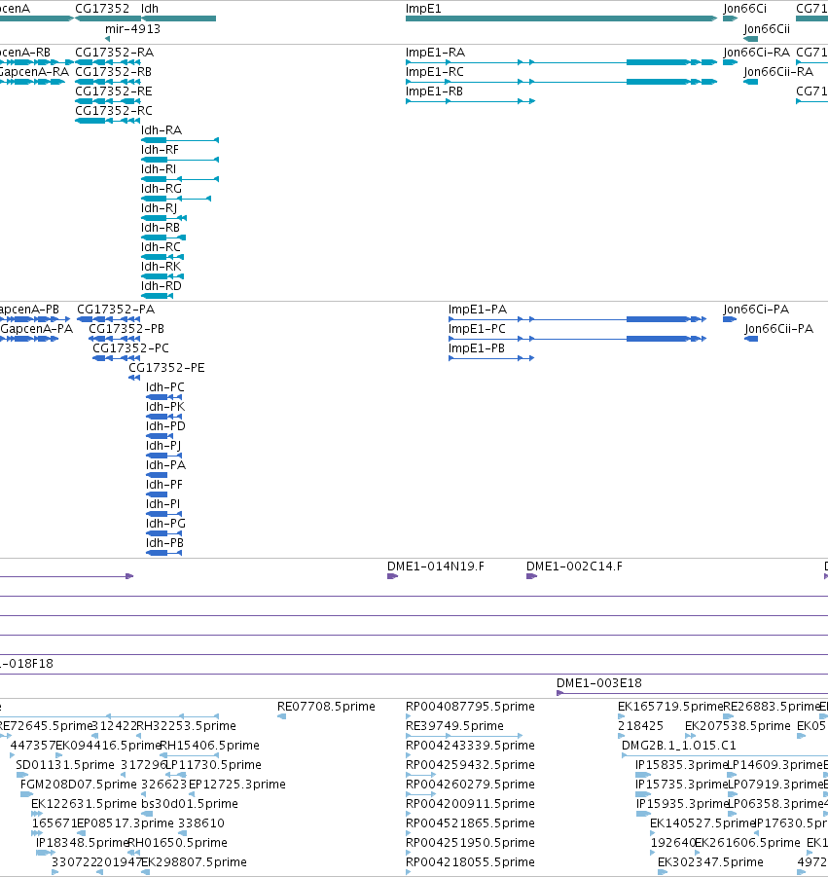Click EST RP004200911.5prime
The width and height of the screenshot is (828, 877).
[470, 804]
